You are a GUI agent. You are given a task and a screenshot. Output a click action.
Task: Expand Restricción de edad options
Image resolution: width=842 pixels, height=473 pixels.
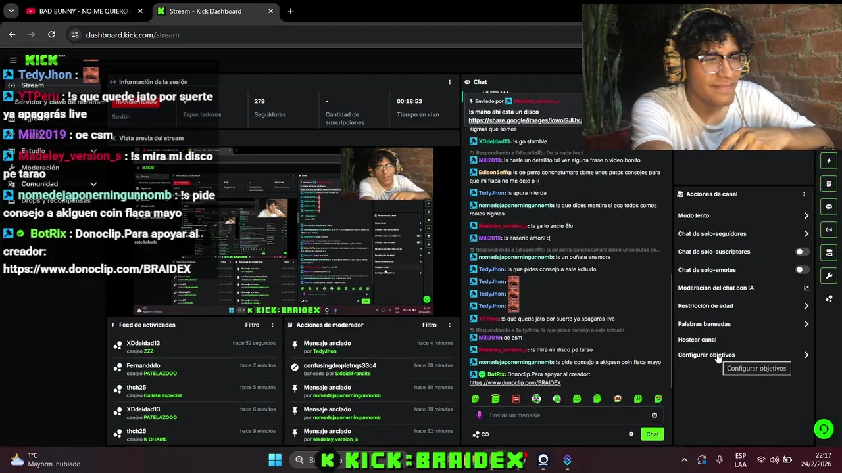coord(806,306)
